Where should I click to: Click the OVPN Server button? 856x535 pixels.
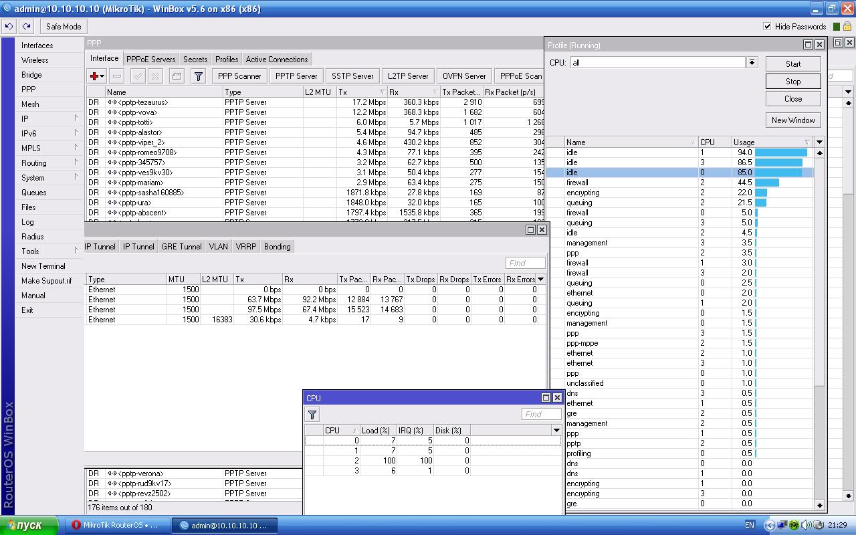coord(464,76)
